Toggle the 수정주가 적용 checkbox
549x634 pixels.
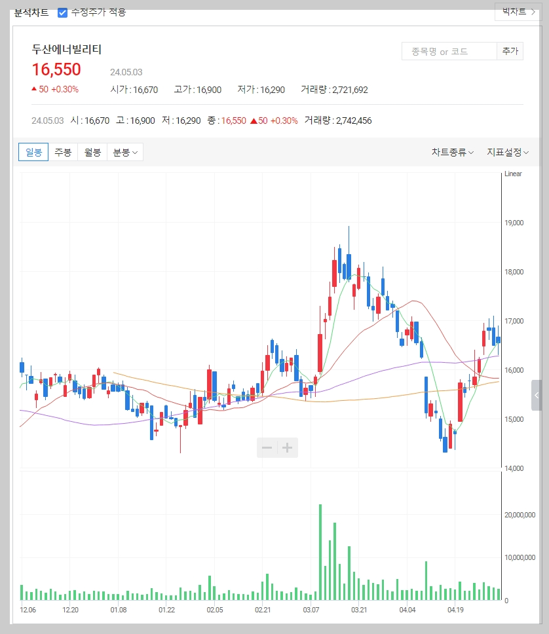[x=62, y=12]
